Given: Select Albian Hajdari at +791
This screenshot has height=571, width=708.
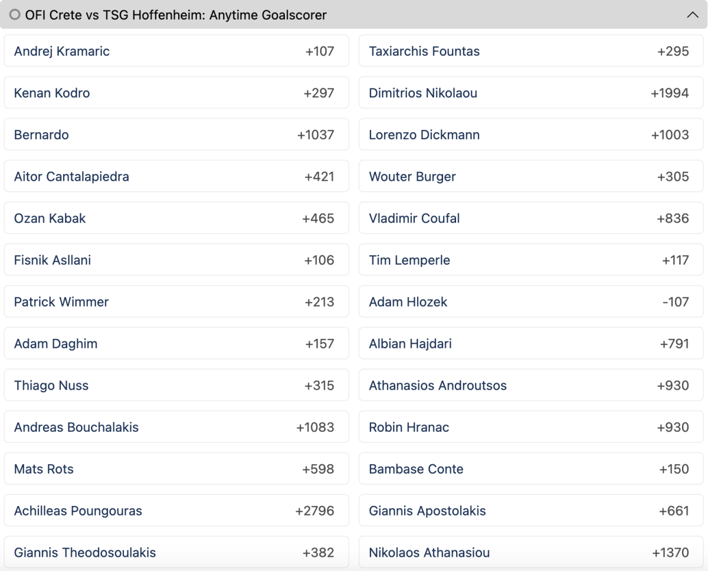Looking at the screenshot, I should coord(531,344).
